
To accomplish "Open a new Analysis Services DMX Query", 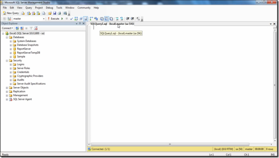I will tap(33, 13).
